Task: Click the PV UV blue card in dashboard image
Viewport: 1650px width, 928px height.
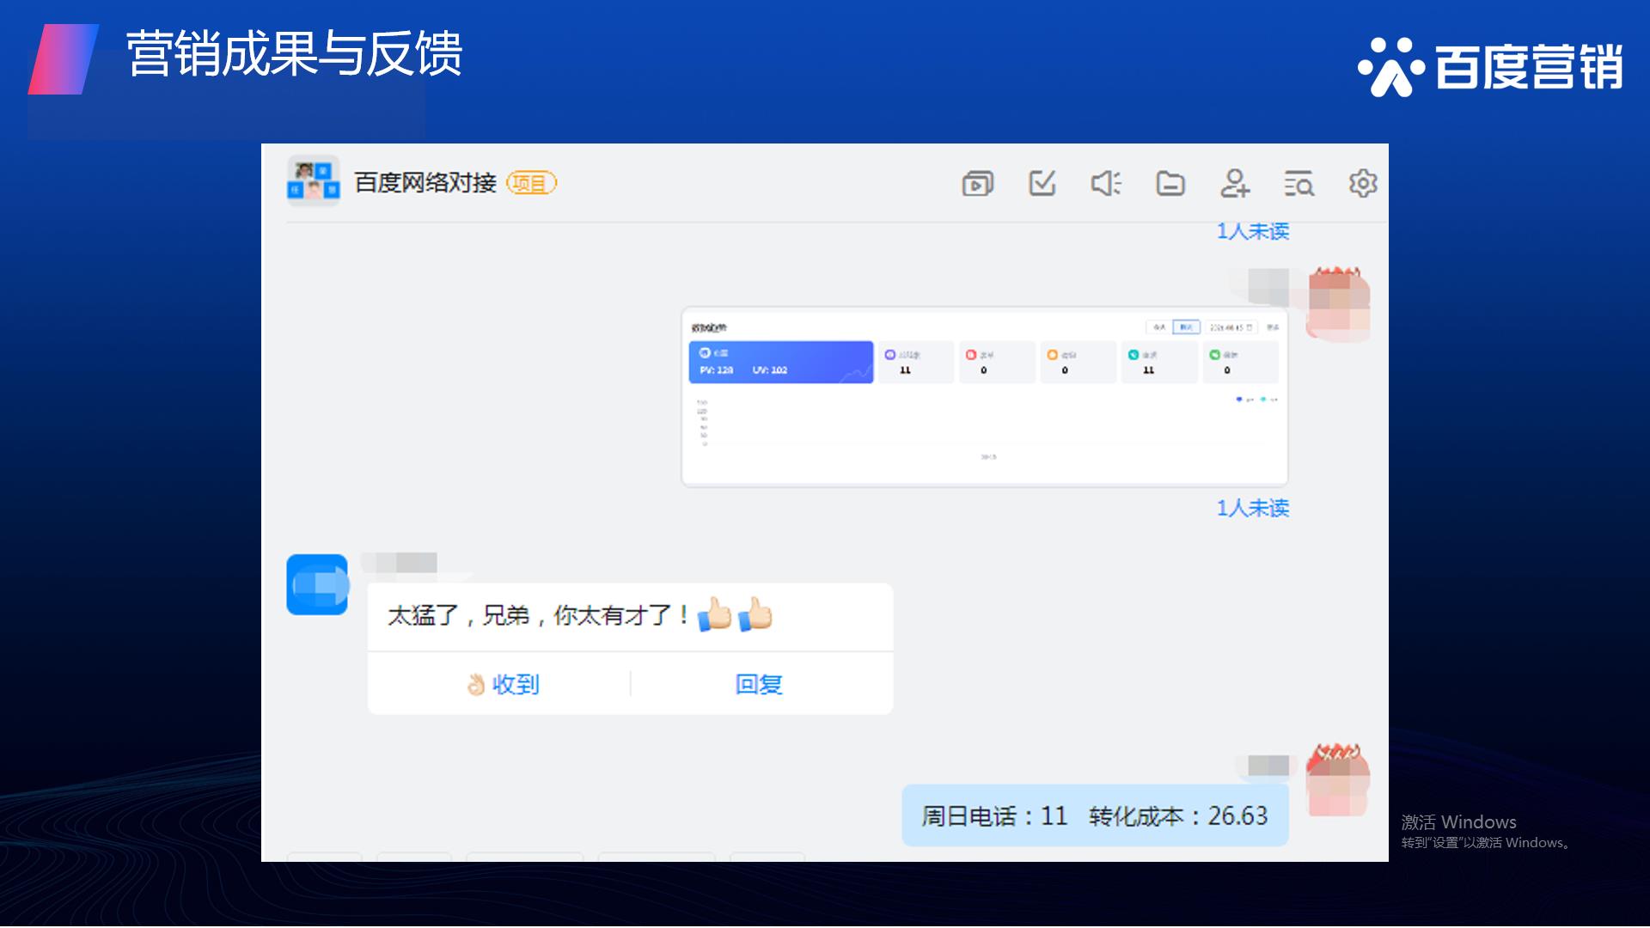Action: [x=781, y=362]
